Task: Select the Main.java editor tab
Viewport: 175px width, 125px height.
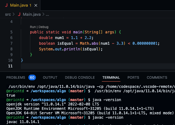Action: [20, 5]
